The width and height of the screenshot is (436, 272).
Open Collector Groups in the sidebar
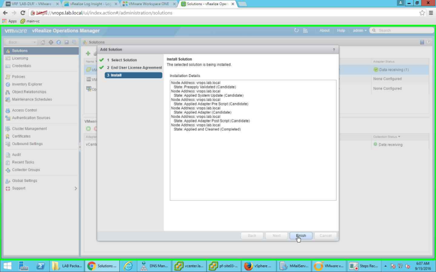click(26, 170)
